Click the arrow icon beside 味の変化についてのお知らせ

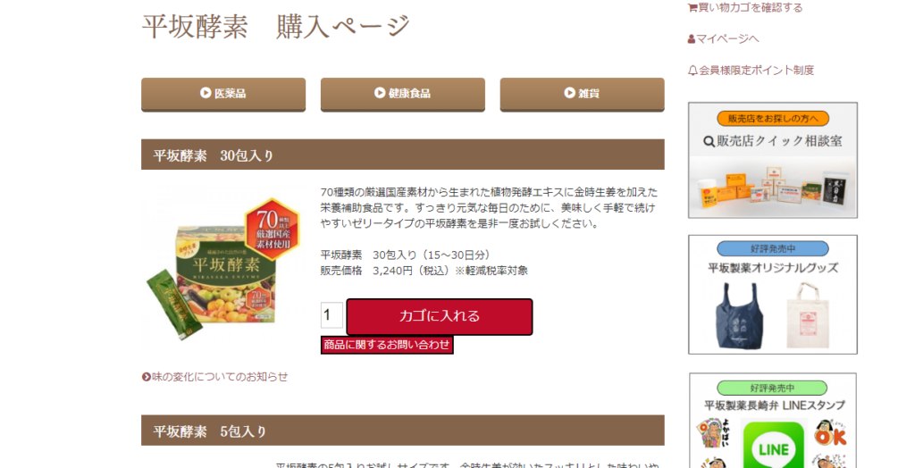(x=146, y=377)
